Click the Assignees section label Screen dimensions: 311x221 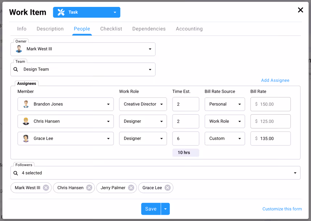(26, 84)
